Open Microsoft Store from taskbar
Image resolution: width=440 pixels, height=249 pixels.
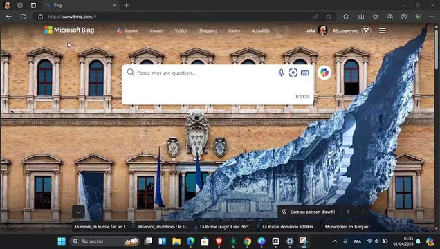[x=205, y=241]
